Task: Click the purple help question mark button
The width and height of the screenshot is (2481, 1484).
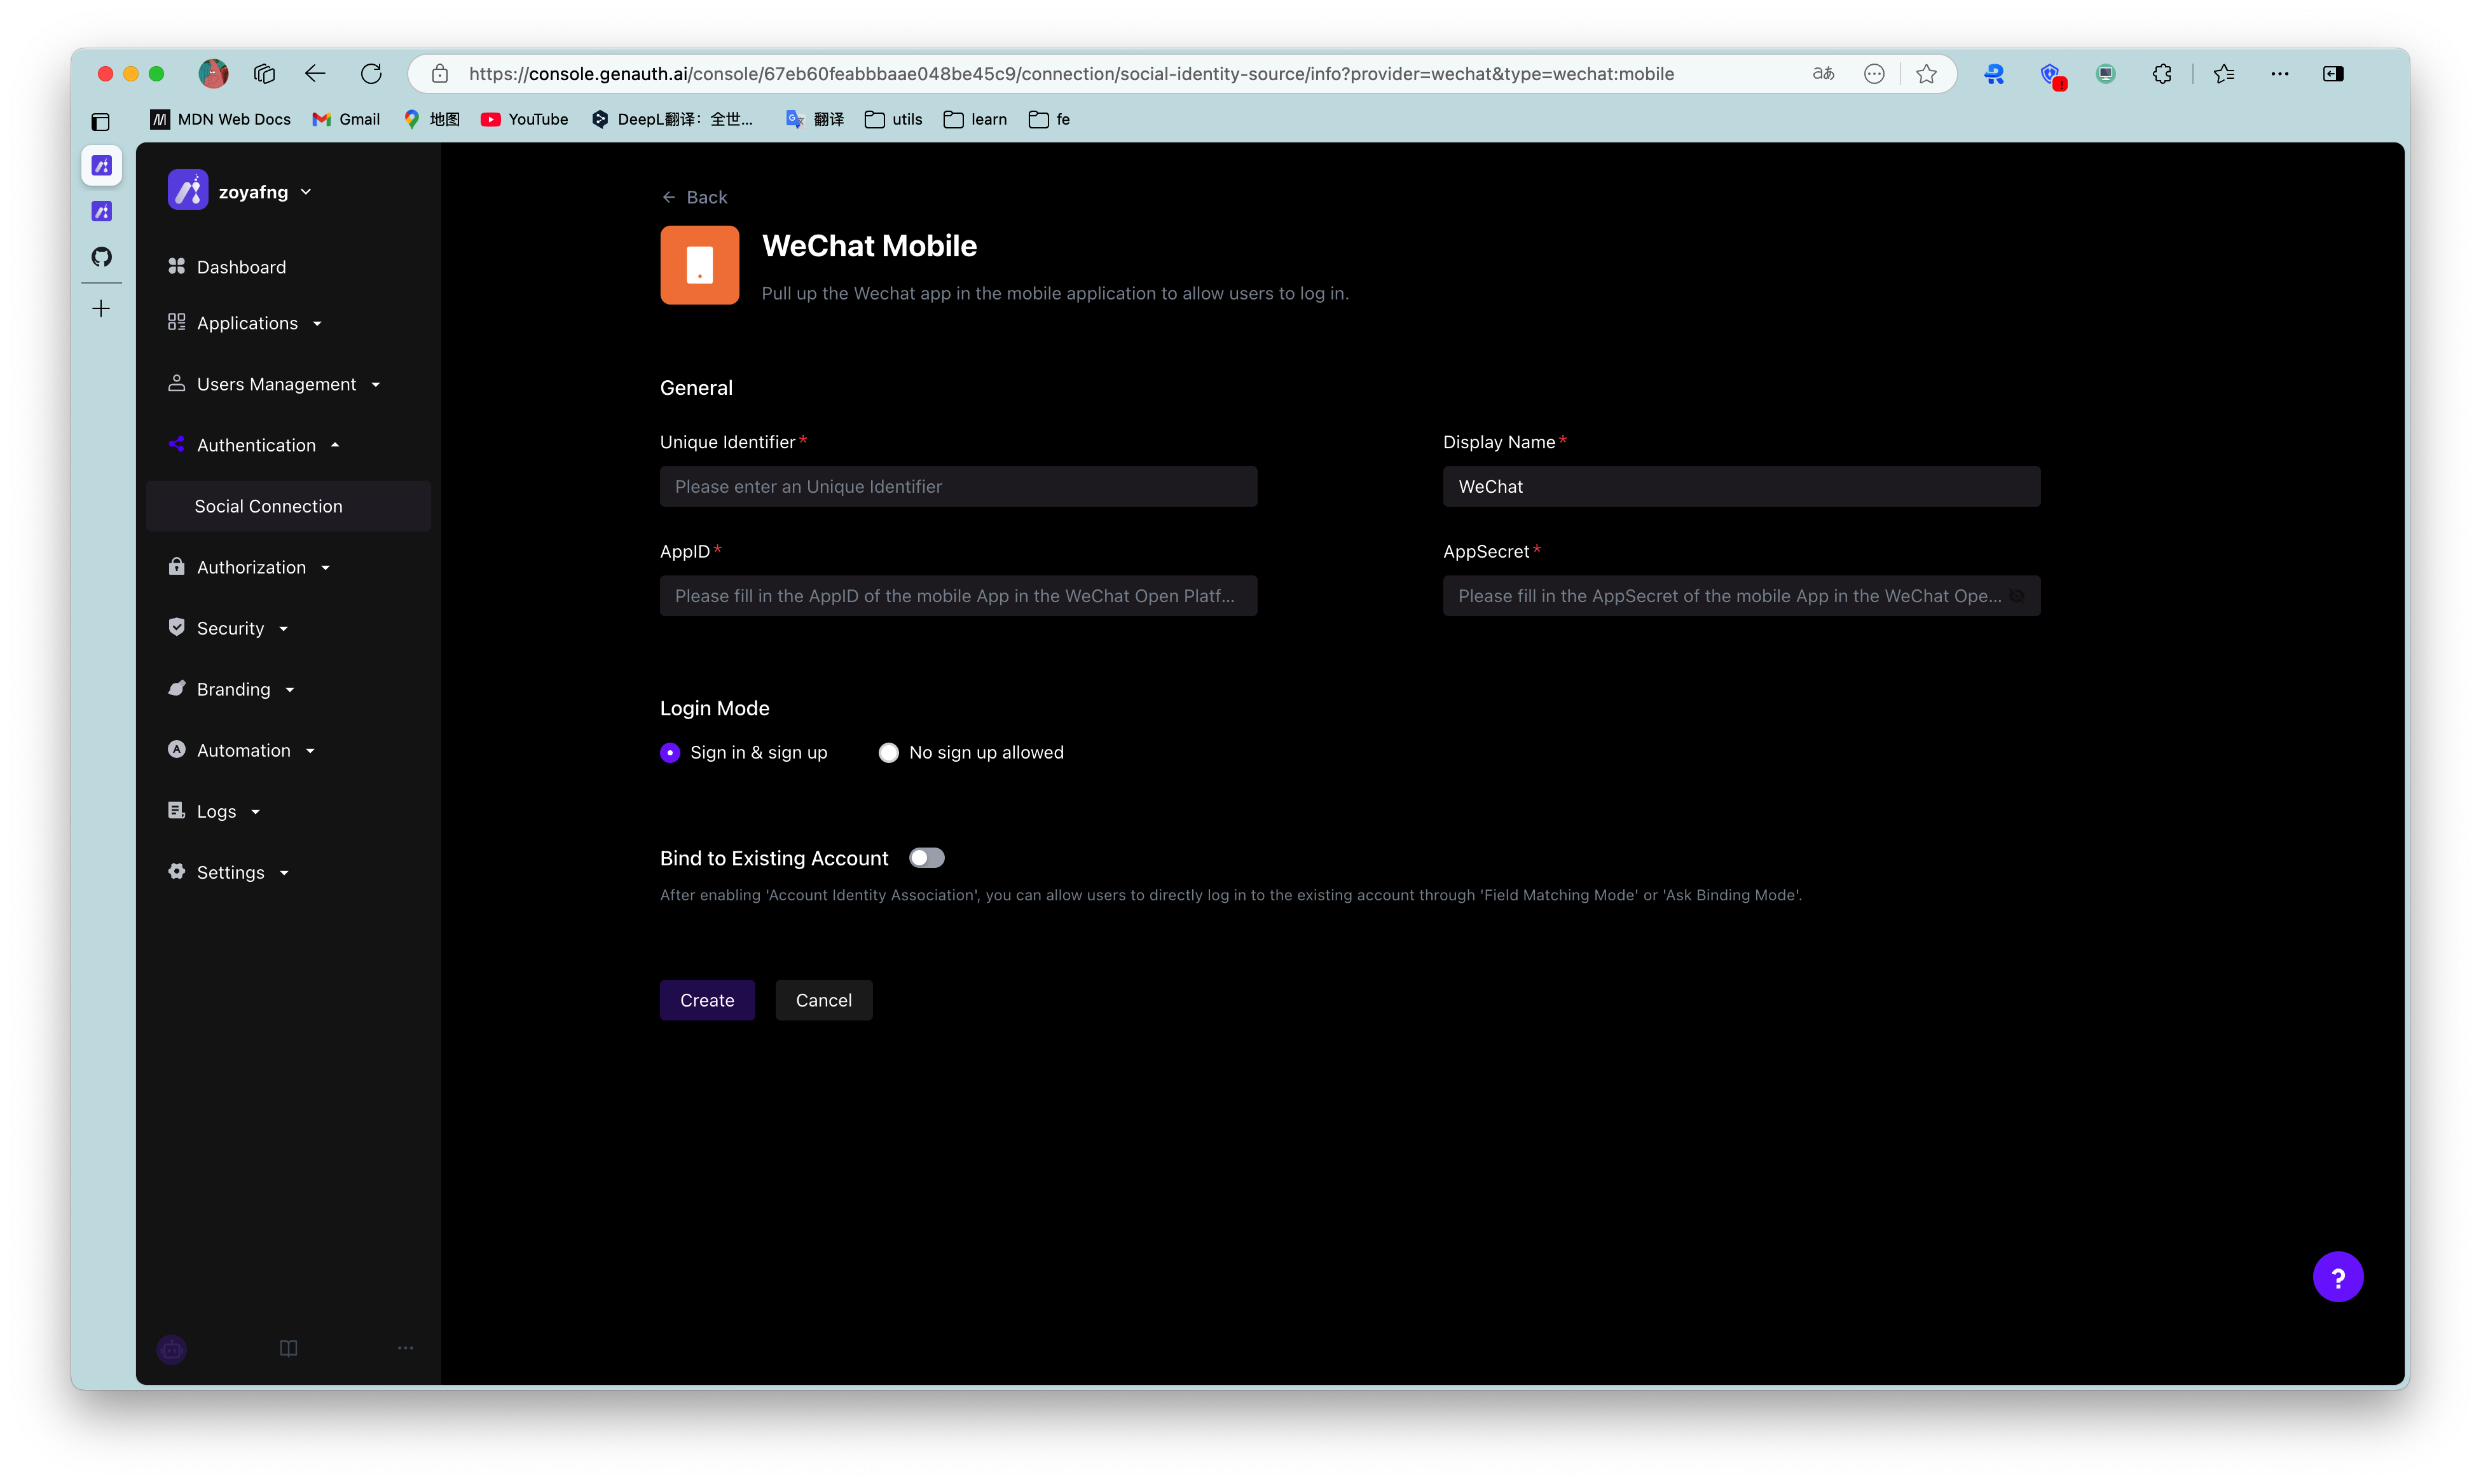Action: pyautogui.click(x=2337, y=1277)
